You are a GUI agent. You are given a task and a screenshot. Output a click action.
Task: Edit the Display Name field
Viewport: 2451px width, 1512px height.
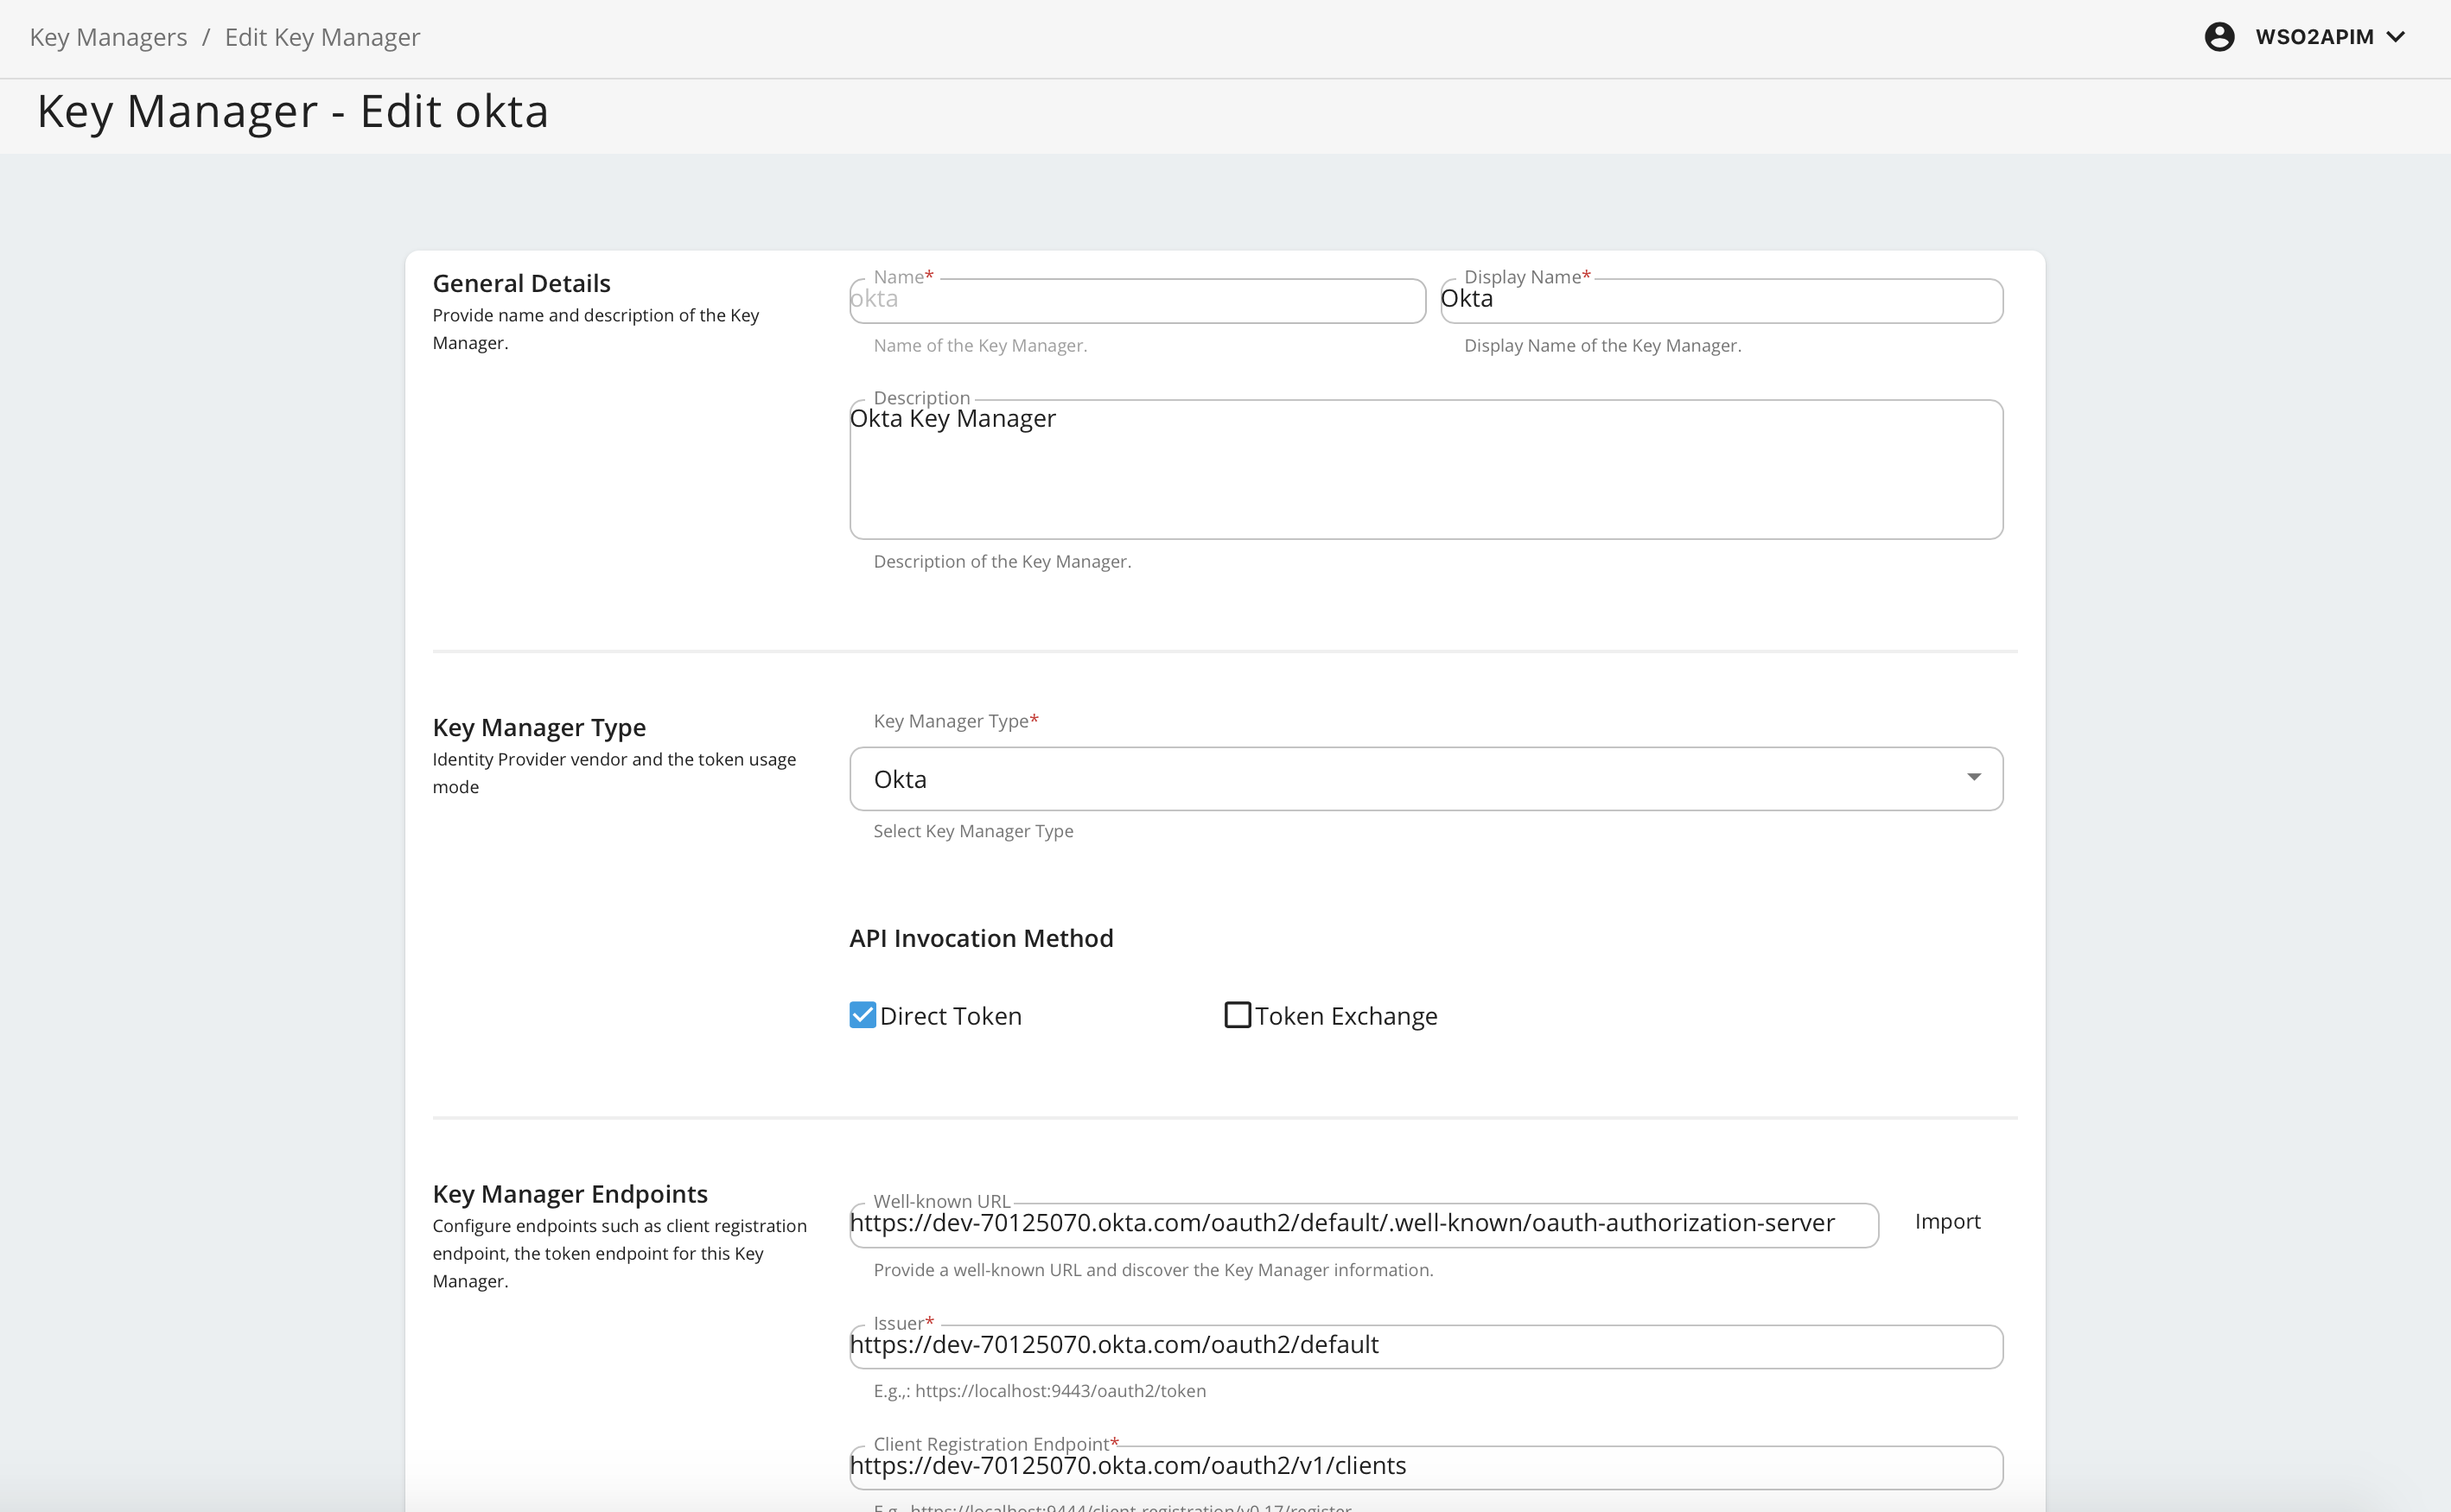pyautogui.click(x=1721, y=300)
